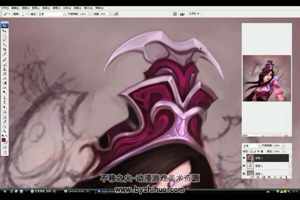Select the Hand tool
The width and height of the screenshot is (300, 200).
4,126
